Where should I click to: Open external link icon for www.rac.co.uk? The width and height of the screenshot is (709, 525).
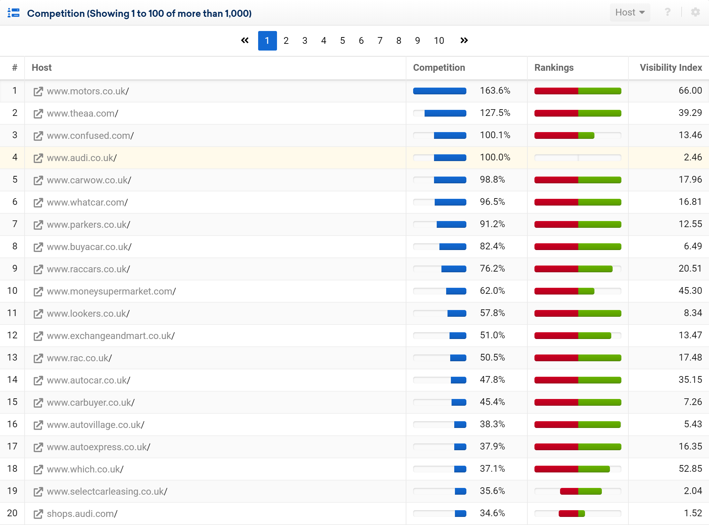tap(38, 358)
